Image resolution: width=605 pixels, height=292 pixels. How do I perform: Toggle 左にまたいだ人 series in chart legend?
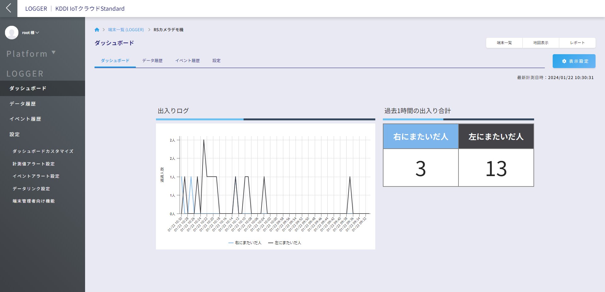point(285,243)
